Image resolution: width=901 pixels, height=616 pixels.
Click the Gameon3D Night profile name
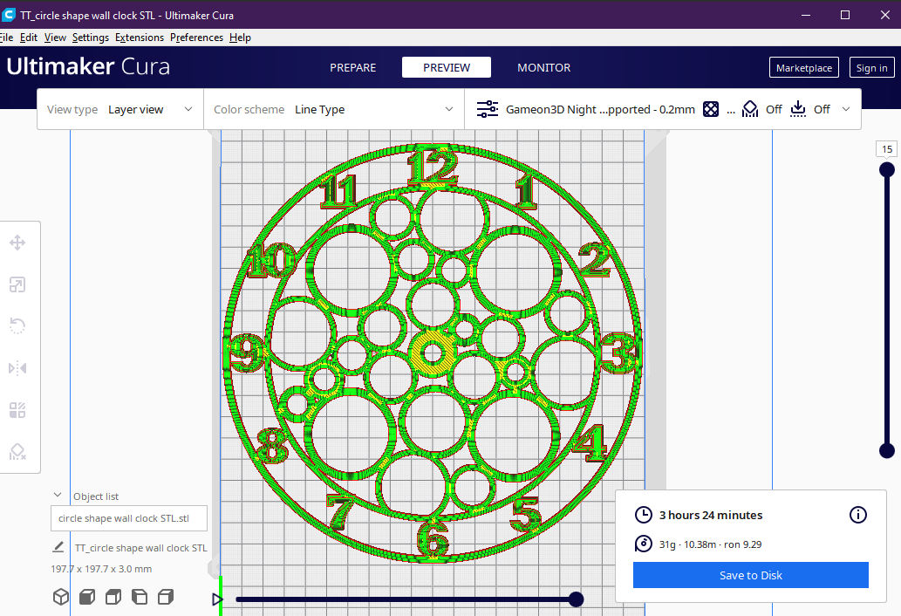pyautogui.click(x=600, y=109)
